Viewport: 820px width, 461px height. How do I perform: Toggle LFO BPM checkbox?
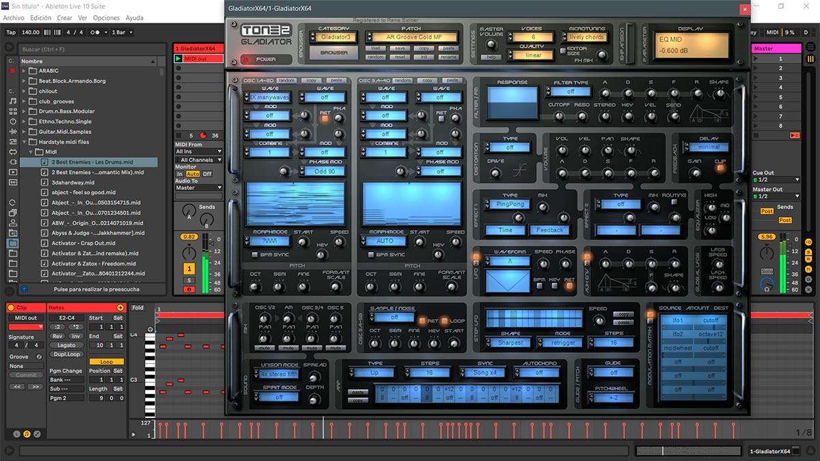pos(539,286)
